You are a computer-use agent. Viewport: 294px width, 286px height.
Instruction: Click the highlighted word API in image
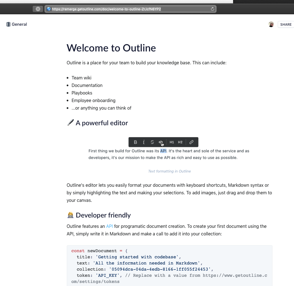[x=163, y=151]
